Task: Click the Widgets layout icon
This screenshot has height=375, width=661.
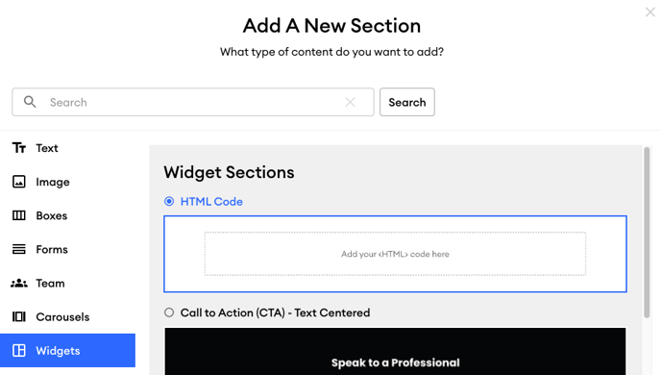Action: pos(19,351)
